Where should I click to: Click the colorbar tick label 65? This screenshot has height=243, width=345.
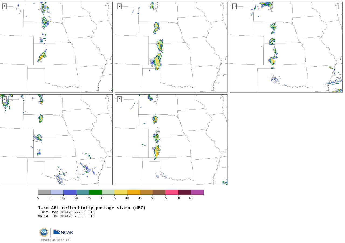click(x=191, y=198)
